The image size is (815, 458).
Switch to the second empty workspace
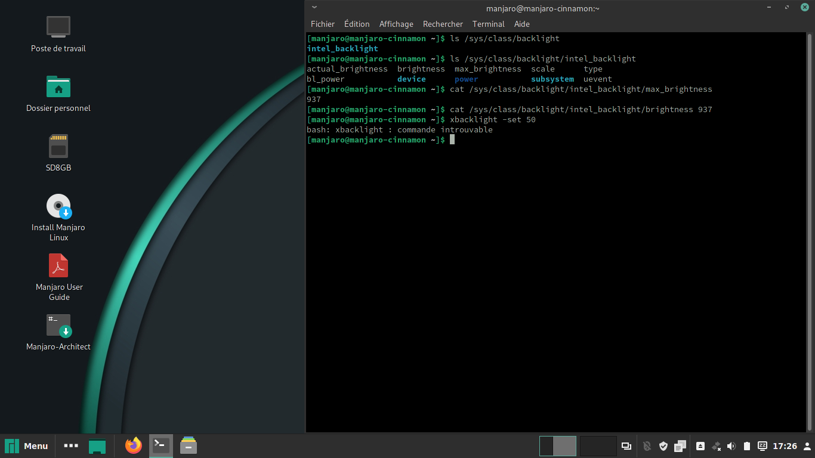[x=598, y=446]
